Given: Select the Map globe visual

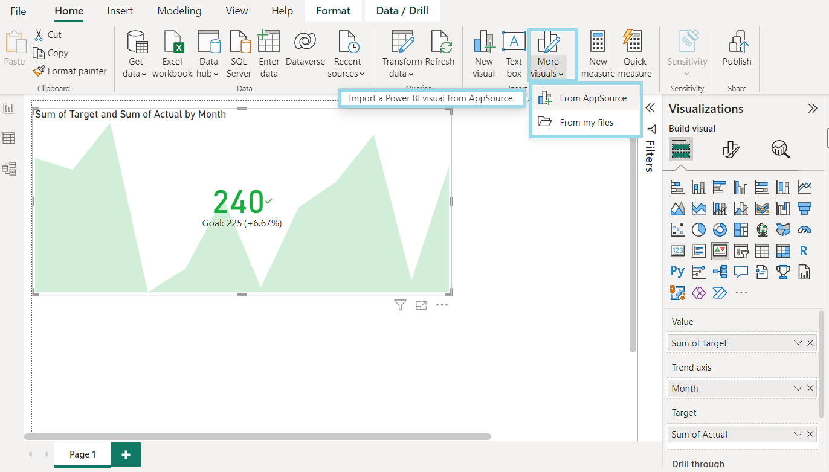Looking at the screenshot, I should click(x=762, y=229).
